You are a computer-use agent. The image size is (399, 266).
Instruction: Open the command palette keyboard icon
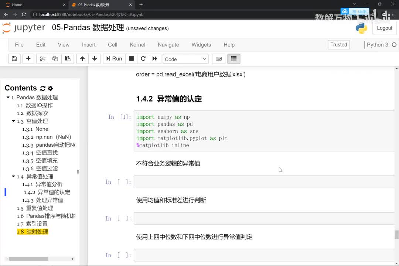coord(219,59)
